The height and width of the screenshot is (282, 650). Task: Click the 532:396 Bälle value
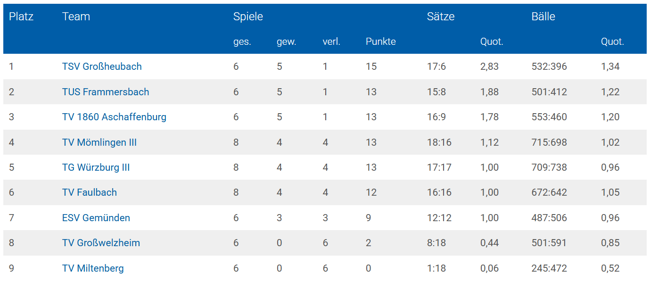[x=549, y=66]
